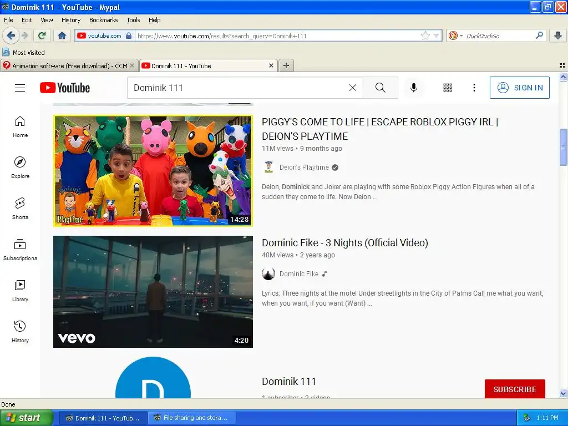Viewport: 568px width, 426px height.
Task: Open the downloads arrow button
Action: click(558, 35)
